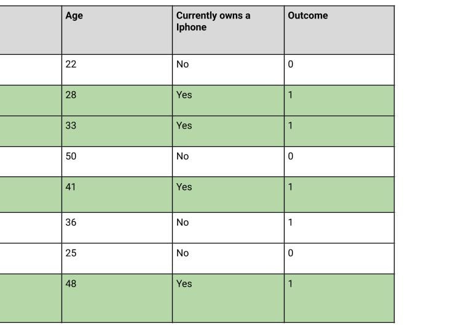This screenshot has width=472, height=332.
Task: Click the empty first cell of header row
Action: 31,30
